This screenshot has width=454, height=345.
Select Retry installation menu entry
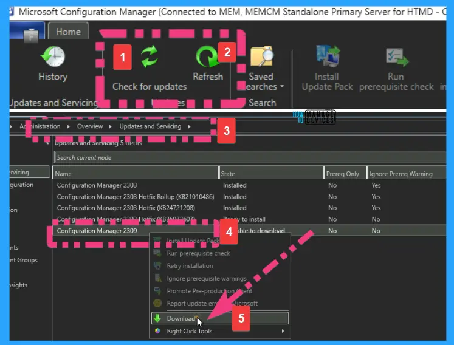[x=190, y=265]
